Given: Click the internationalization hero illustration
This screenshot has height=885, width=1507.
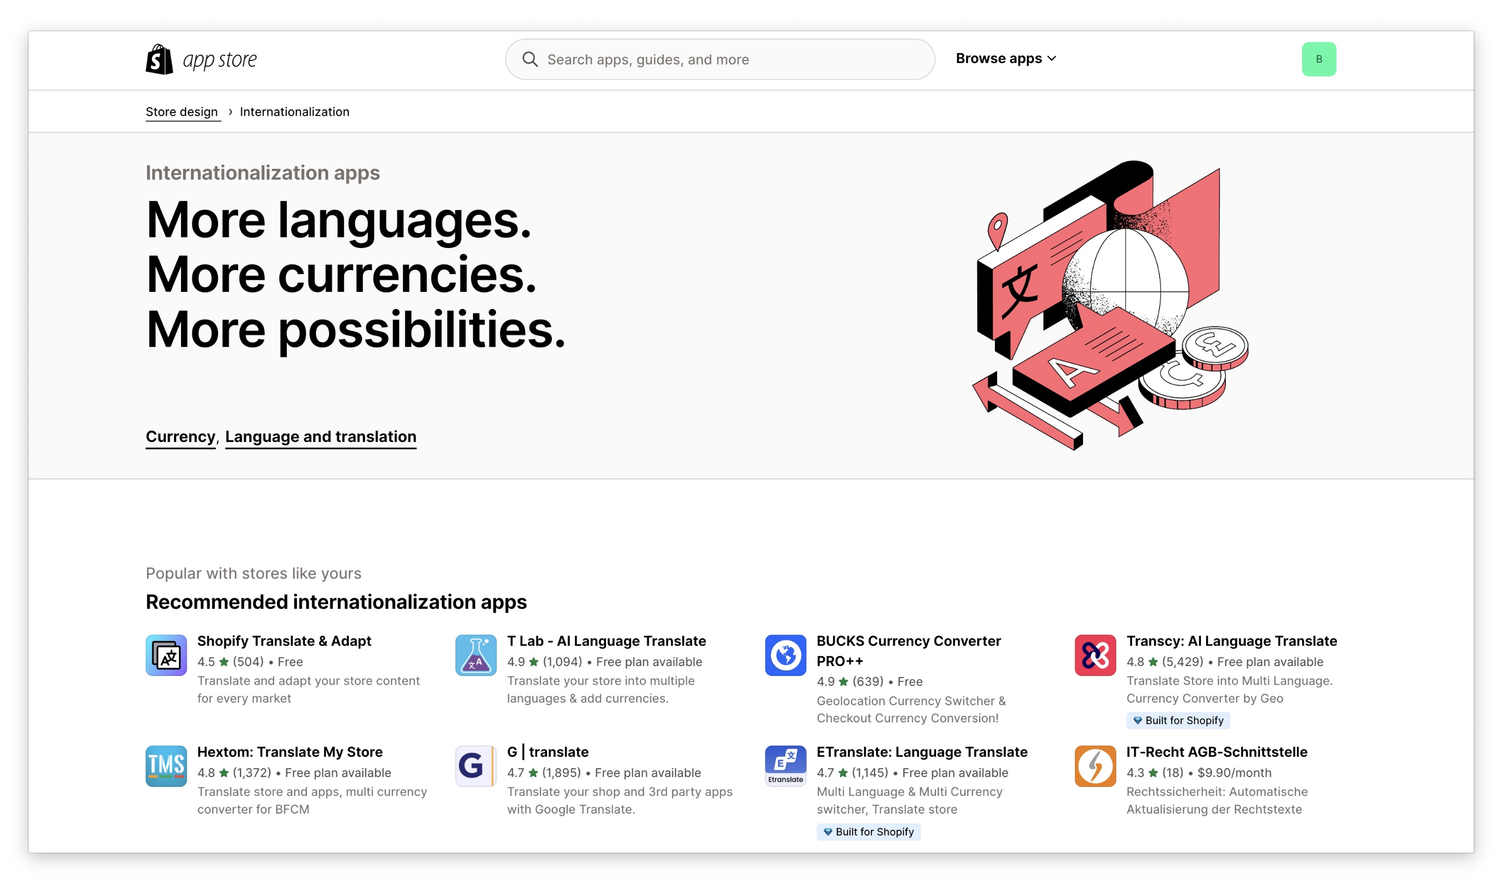Looking at the screenshot, I should [1110, 305].
